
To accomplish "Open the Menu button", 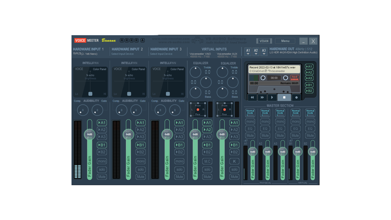I will (x=285, y=41).
